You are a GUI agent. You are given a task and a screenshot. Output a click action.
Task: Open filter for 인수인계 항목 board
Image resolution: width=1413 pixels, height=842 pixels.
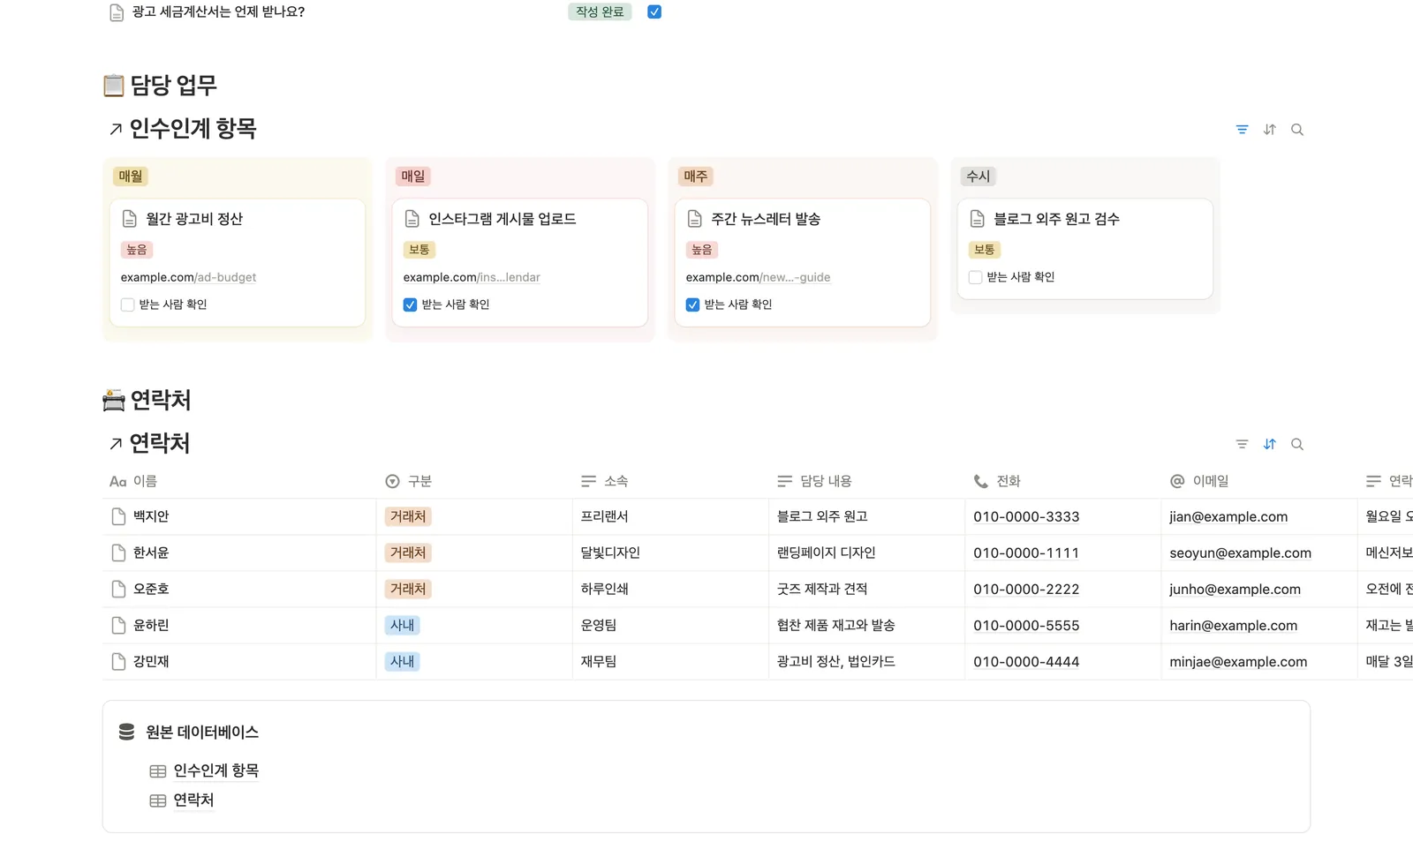(x=1242, y=130)
